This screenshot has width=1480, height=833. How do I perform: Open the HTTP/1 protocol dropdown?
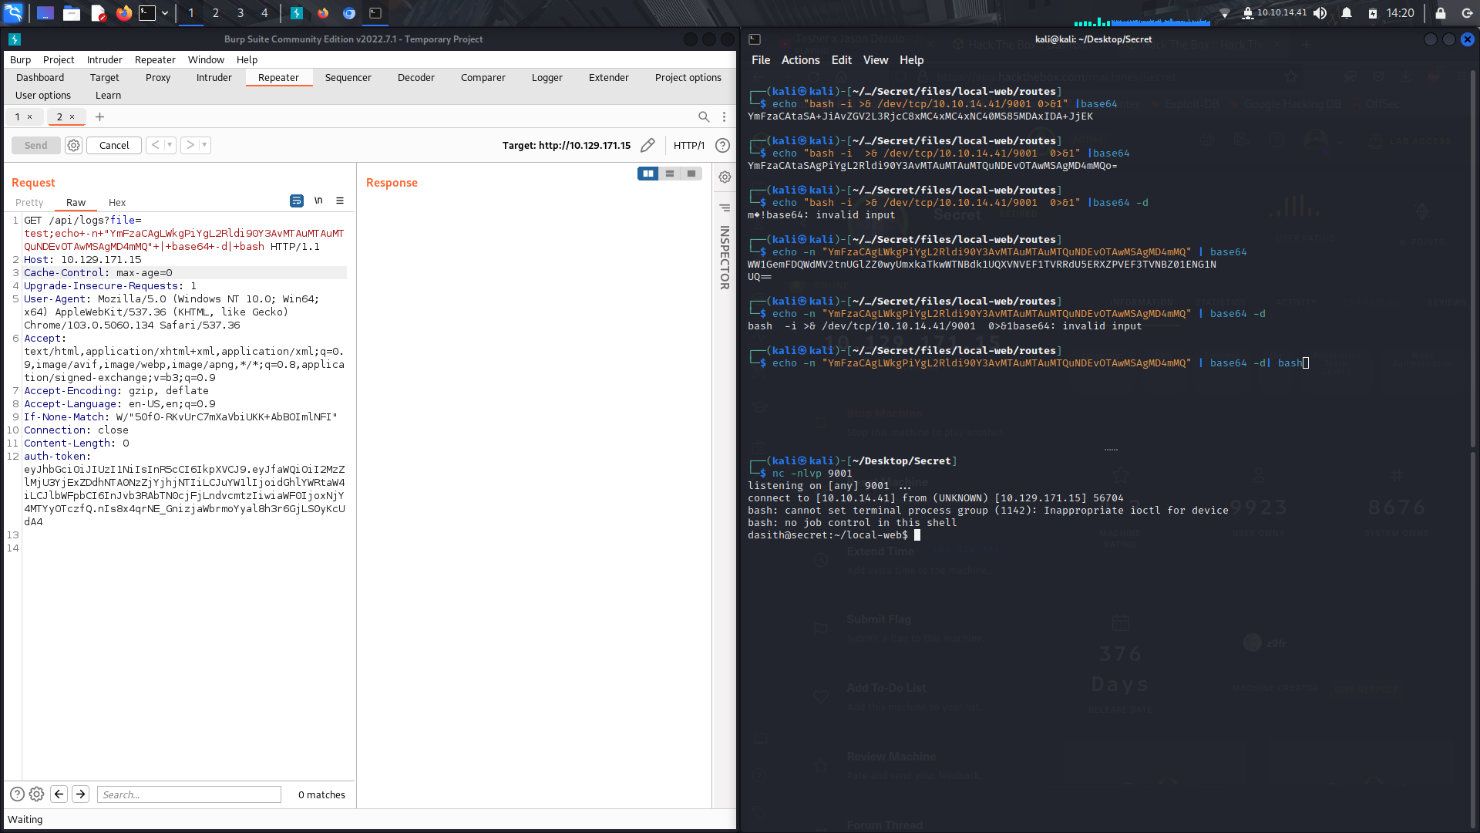688,145
